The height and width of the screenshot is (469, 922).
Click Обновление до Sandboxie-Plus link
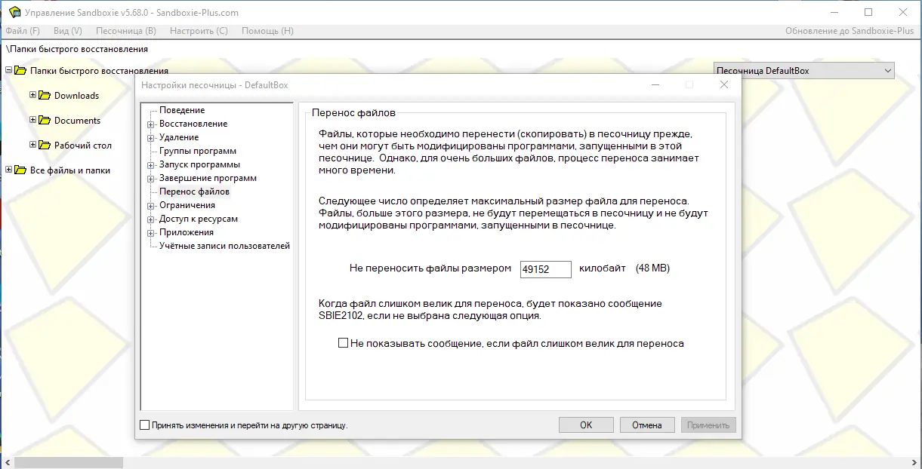pos(850,31)
